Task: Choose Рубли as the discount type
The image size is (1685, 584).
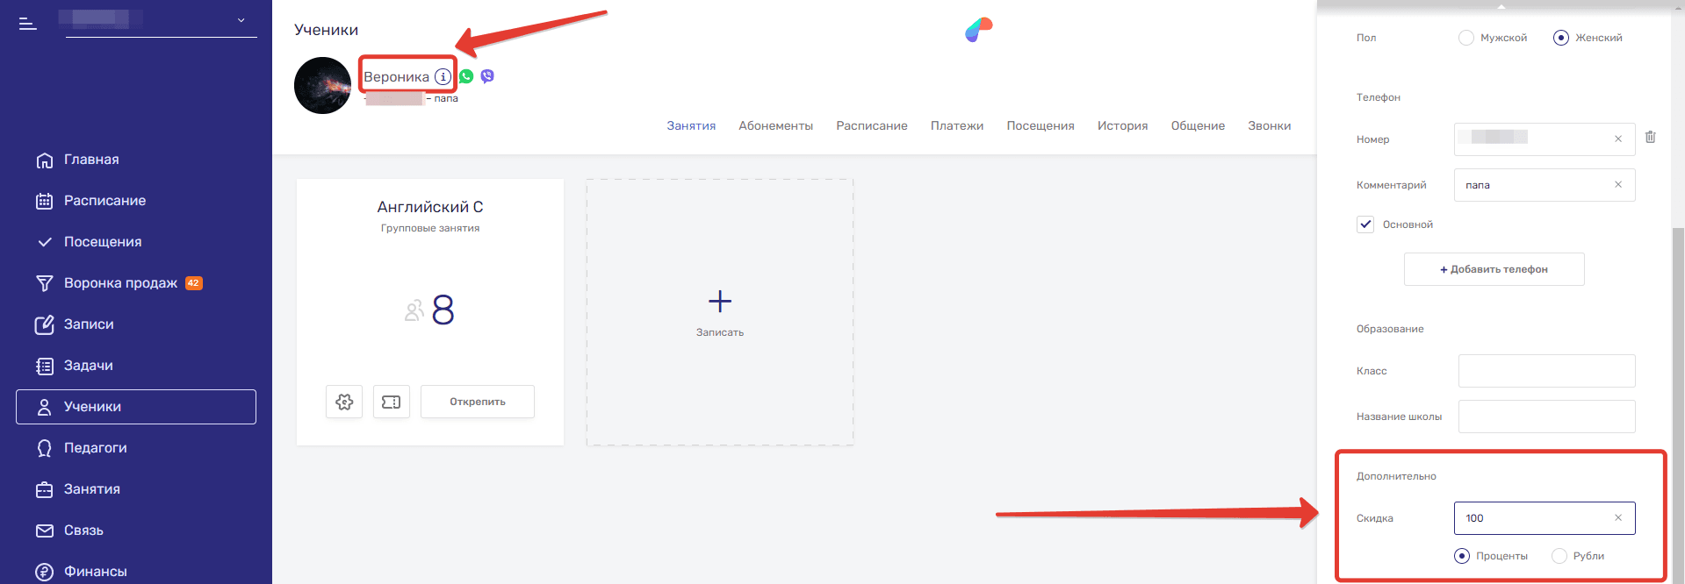Action: [1559, 556]
